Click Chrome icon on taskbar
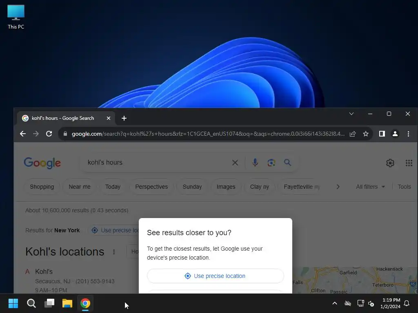Viewport: 418px width, 313px height. click(85, 303)
